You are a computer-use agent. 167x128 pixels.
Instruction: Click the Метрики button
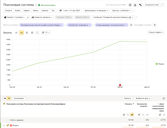point(127,98)
